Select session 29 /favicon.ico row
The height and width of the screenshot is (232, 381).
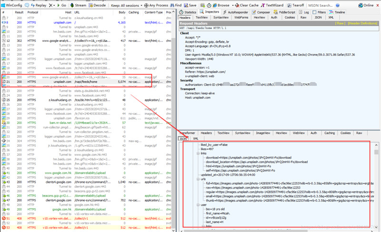[x=86, y=118]
